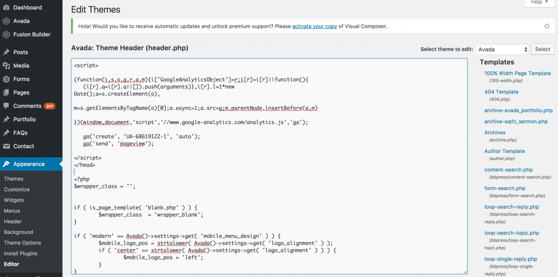Viewport: 558px width, 277px height.
Task: Open loop-search-reply.php template
Action: click(x=512, y=207)
